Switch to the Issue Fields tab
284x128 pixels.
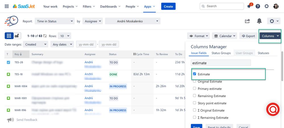199,53
